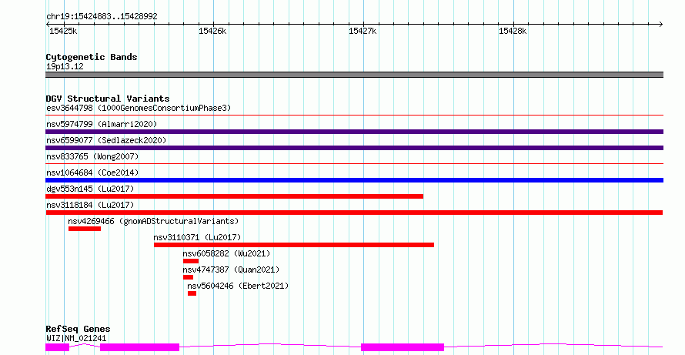Click the 15425k ruler tick label

(63, 31)
